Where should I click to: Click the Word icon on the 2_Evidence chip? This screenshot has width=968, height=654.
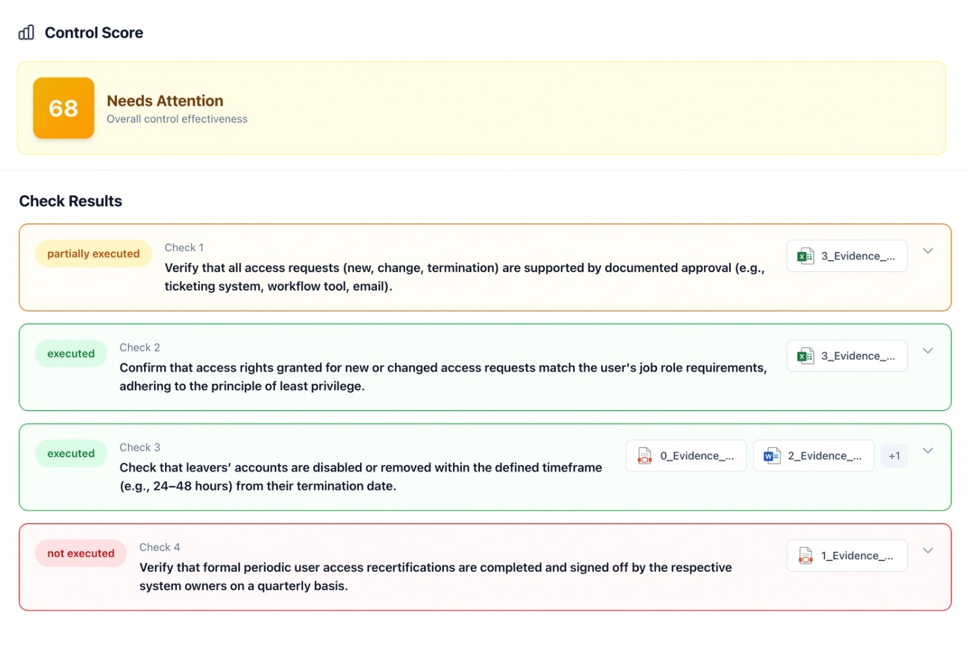pyautogui.click(x=770, y=456)
